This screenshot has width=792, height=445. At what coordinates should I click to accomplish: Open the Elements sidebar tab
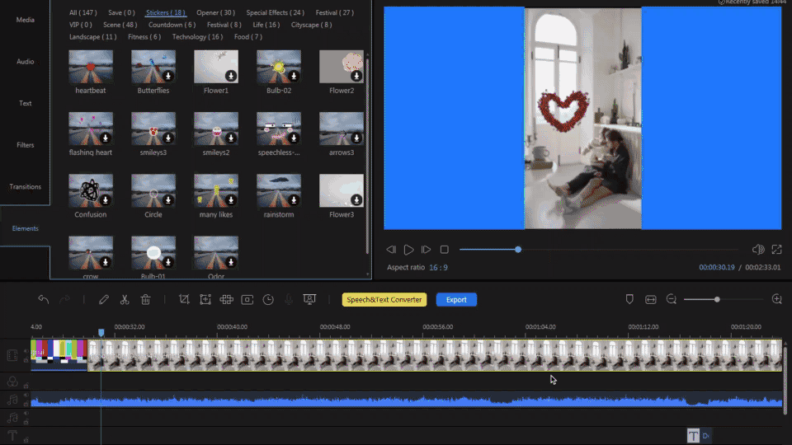tap(26, 228)
